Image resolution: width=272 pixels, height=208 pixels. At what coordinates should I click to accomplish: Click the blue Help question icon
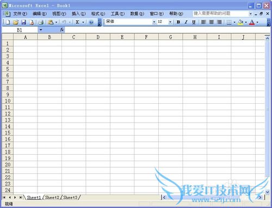pos(91,22)
